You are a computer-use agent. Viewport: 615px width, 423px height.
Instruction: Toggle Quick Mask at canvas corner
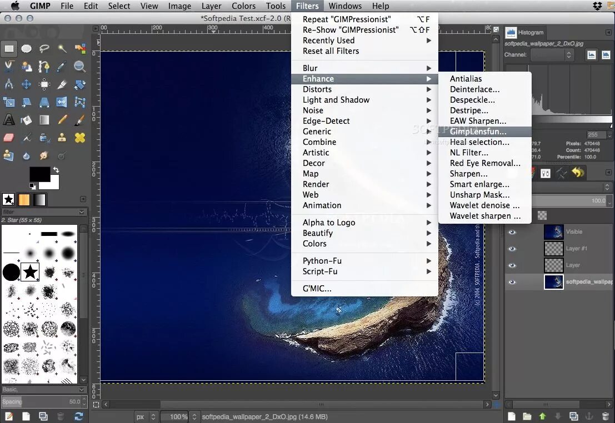[x=96, y=405]
